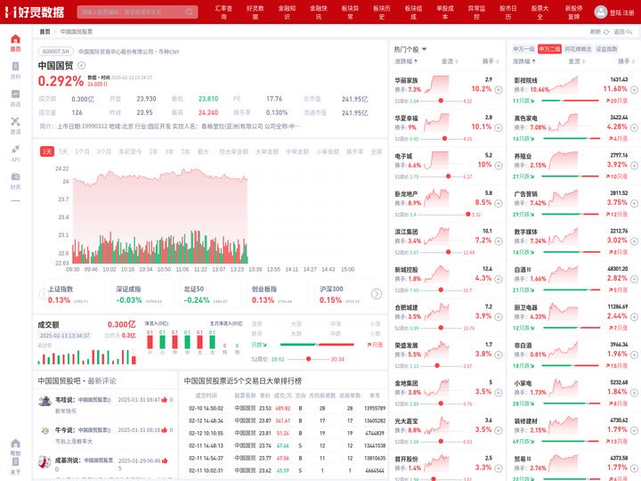Add 华夏幸福 with its plus icon

click(499, 127)
